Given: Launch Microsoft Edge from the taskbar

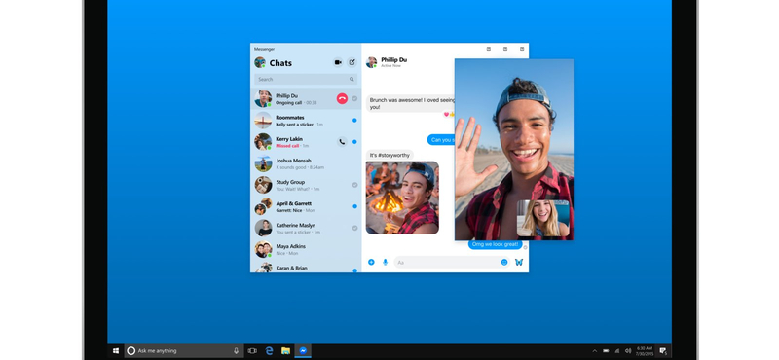Looking at the screenshot, I should click(x=270, y=351).
